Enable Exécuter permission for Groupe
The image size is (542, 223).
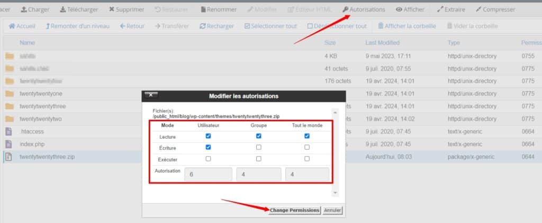tap(258, 159)
